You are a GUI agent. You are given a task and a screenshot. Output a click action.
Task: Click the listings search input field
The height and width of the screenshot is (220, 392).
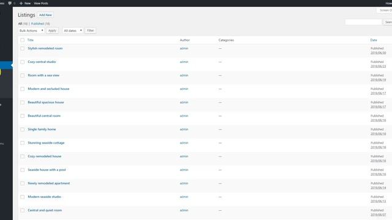point(363,22)
